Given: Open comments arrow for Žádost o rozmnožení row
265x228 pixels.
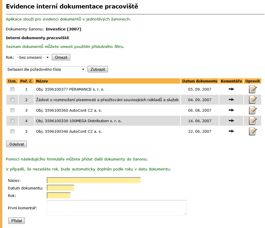Looking at the screenshot, I should click(231, 99).
